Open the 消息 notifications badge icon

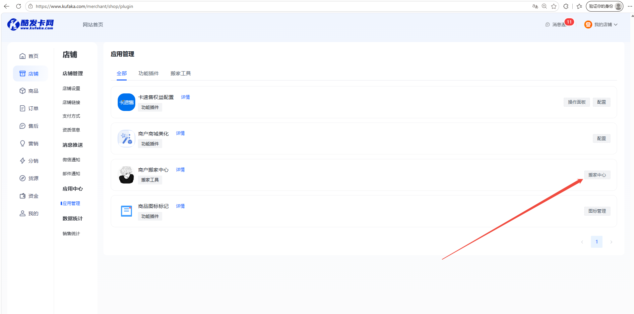tap(569, 22)
